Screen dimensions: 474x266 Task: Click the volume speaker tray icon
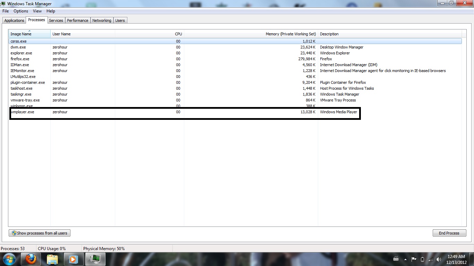pos(439,259)
